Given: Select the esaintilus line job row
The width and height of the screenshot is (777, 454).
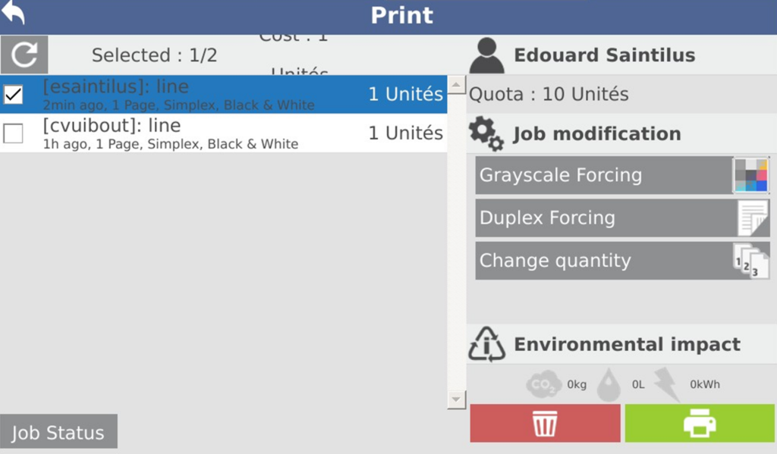Looking at the screenshot, I should tap(228, 94).
